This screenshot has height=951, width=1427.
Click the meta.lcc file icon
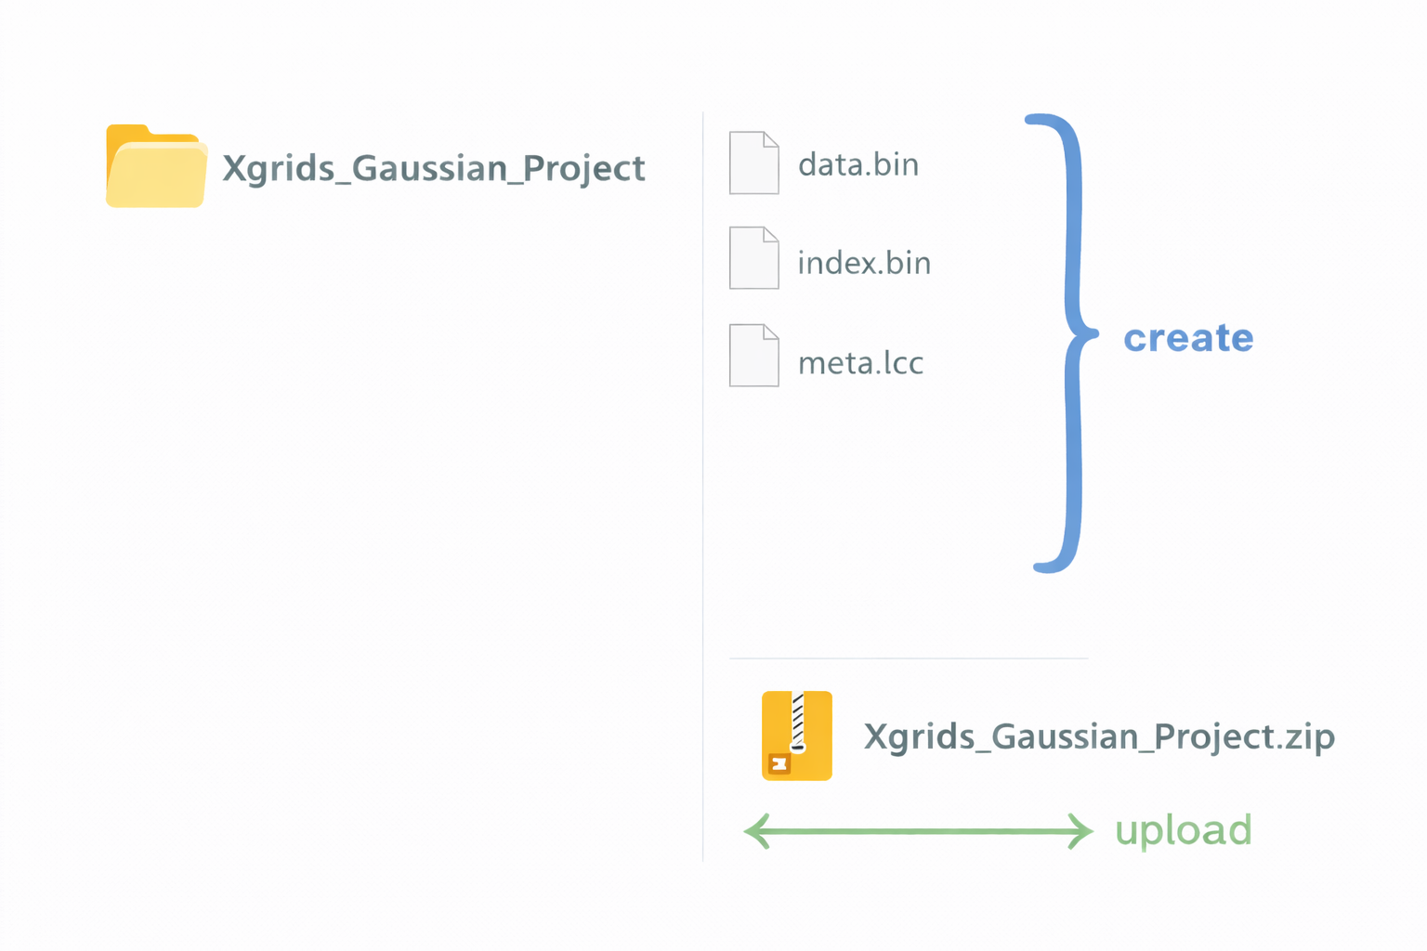click(x=753, y=356)
